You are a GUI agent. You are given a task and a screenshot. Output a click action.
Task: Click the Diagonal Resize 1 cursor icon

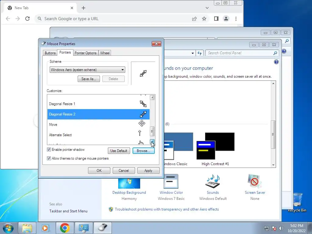[x=143, y=104]
